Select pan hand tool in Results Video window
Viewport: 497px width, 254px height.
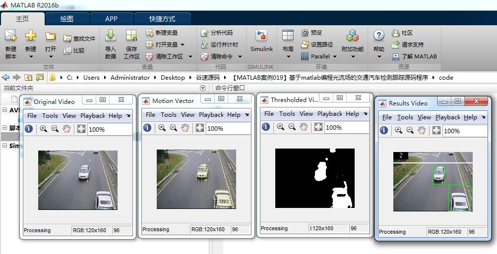(x=422, y=130)
